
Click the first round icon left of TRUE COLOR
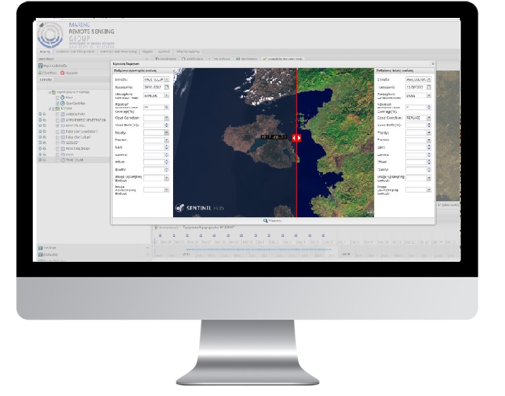(40, 160)
